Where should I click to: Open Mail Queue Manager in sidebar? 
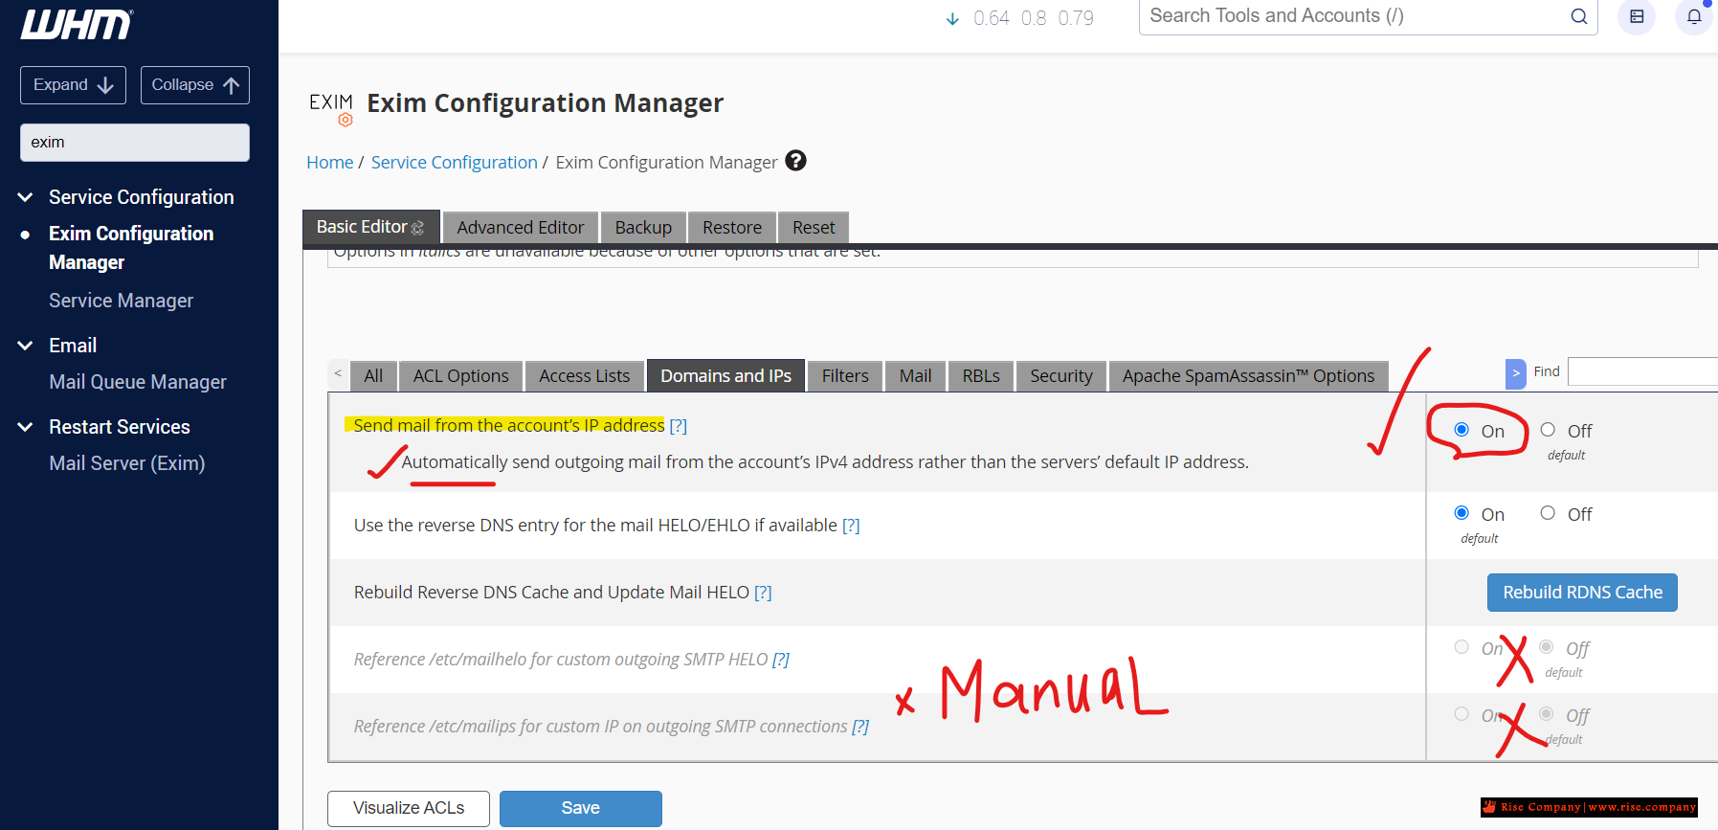(x=138, y=382)
